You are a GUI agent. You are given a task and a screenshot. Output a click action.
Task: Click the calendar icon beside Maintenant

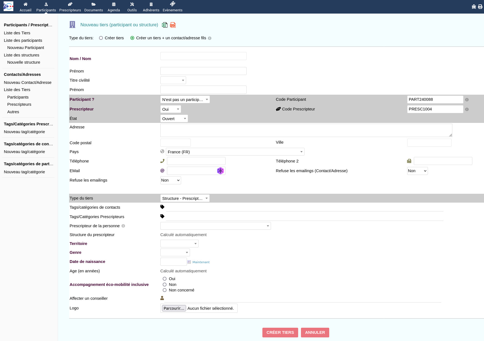coord(189,262)
